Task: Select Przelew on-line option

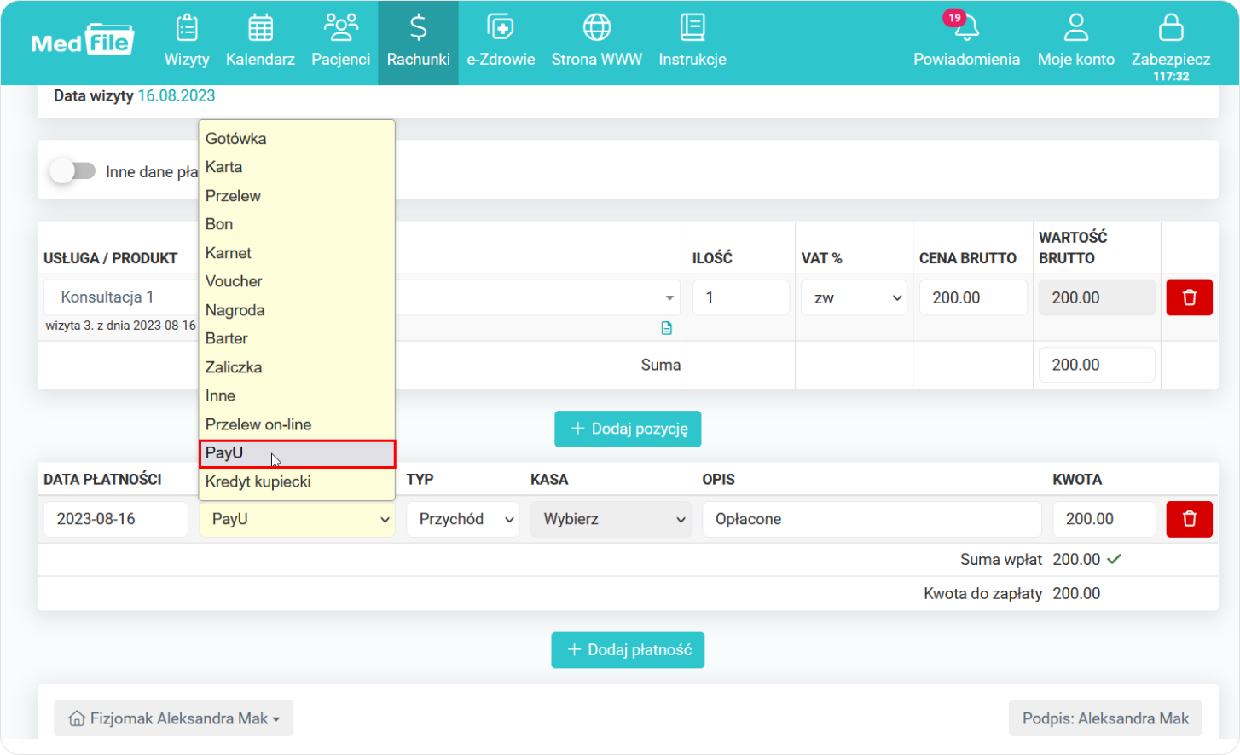Action: [297, 424]
